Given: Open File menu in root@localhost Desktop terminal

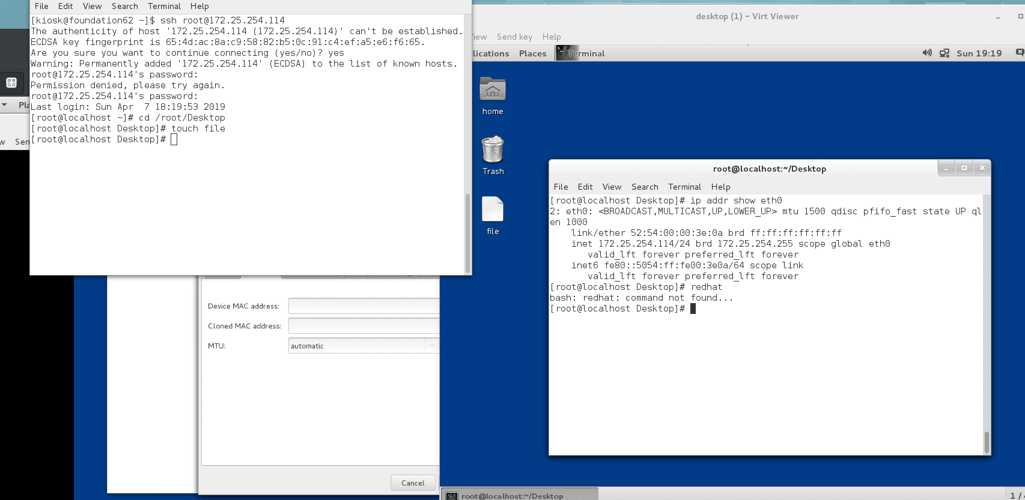Looking at the screenshot, I should (561, 187).
